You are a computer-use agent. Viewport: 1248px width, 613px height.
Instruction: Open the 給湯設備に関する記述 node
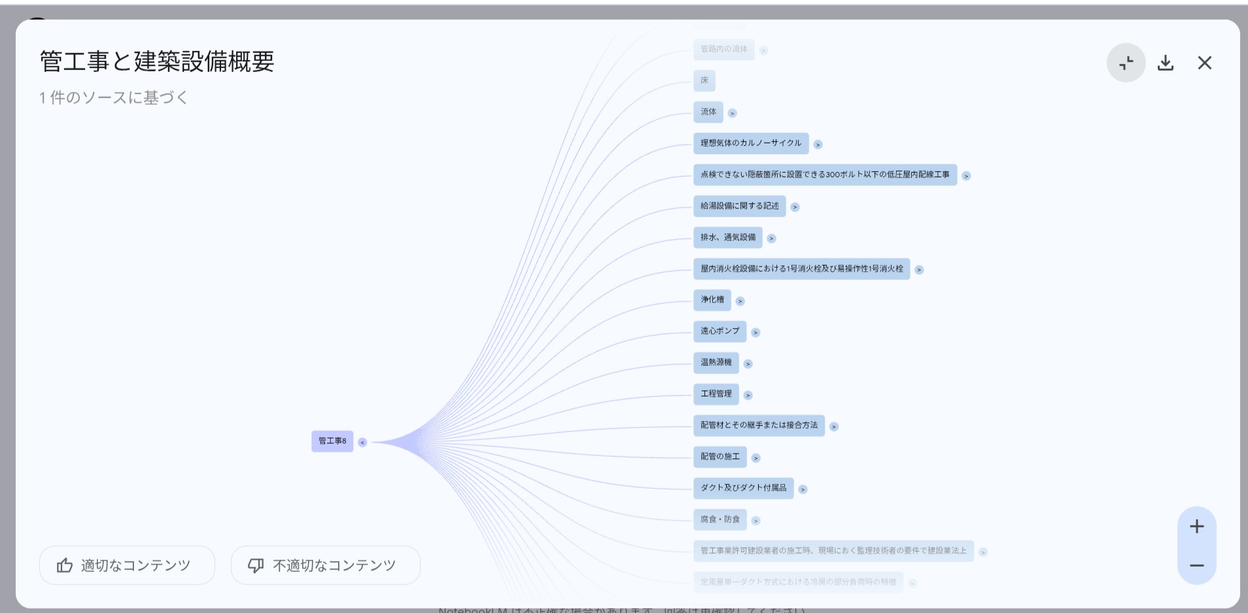coord(740,206)
